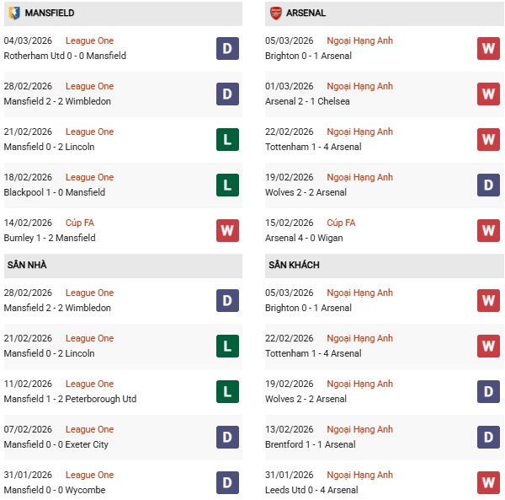Click the Arsenal club crest icon
The width and height of the screenshot is (505, 500).
coord(275,13)
